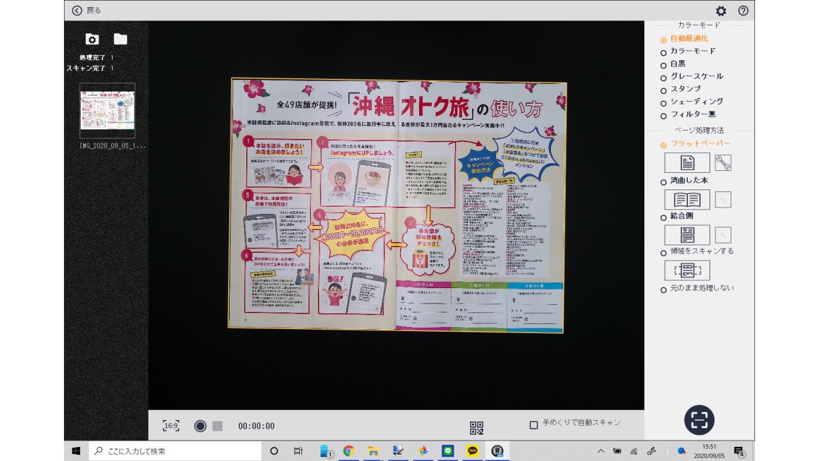Click the large scan capture button
Viewport: 819px width, 461px height.
point(699,420)
